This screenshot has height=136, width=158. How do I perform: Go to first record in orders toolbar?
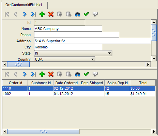pos(7,74)
